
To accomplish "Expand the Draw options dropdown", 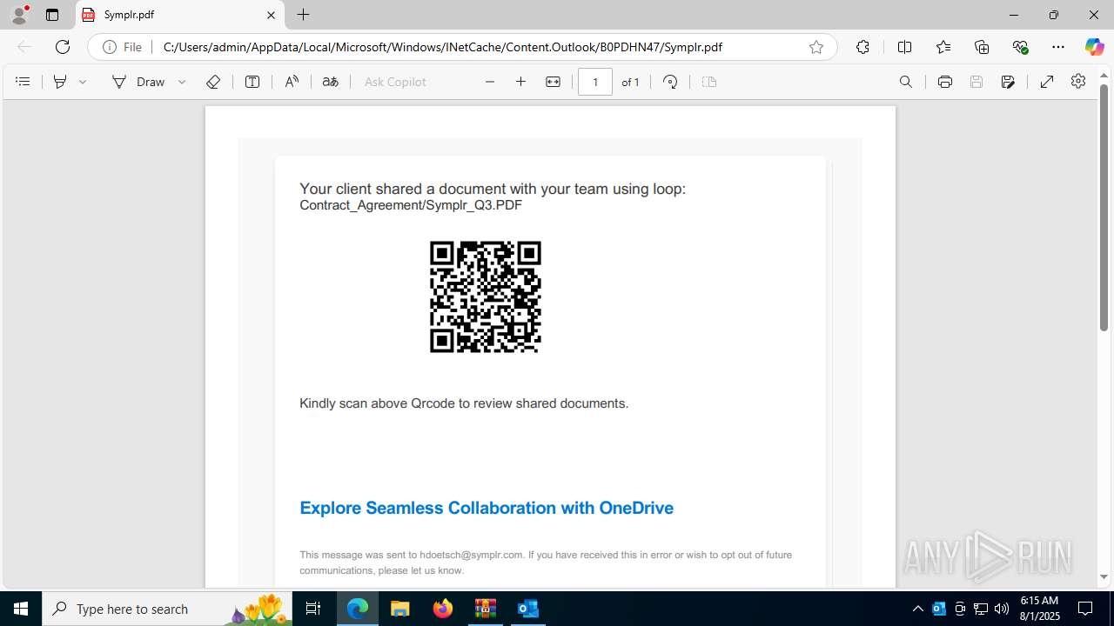I will click(182, 82).
